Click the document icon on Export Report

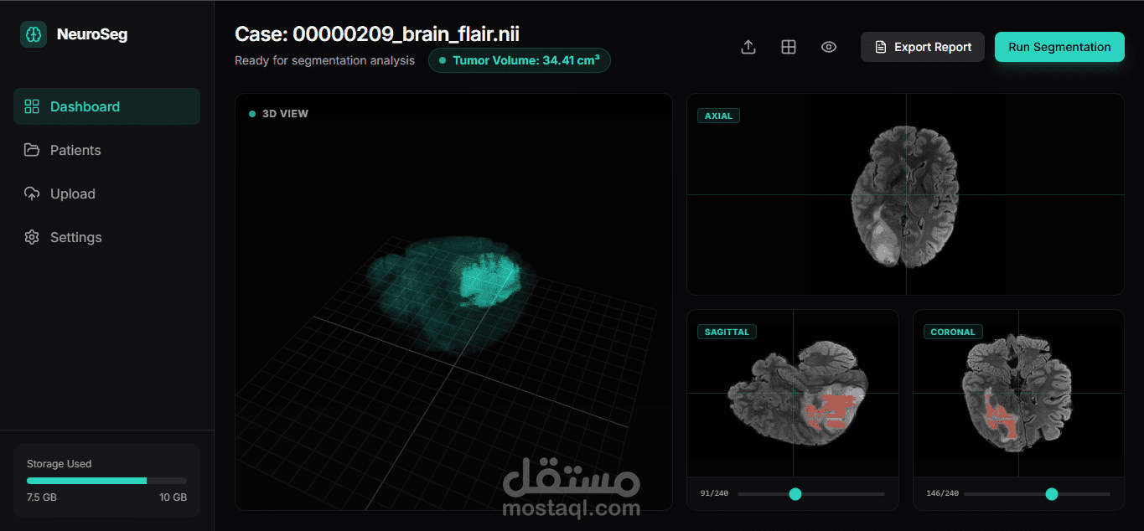click(880, 47)
